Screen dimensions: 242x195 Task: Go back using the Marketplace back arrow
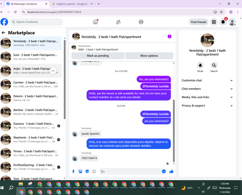tap(3, 33)
